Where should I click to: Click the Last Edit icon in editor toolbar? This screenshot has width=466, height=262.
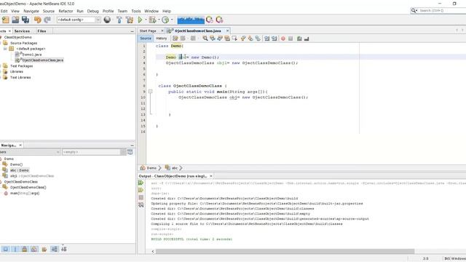[x=175, y=39]
